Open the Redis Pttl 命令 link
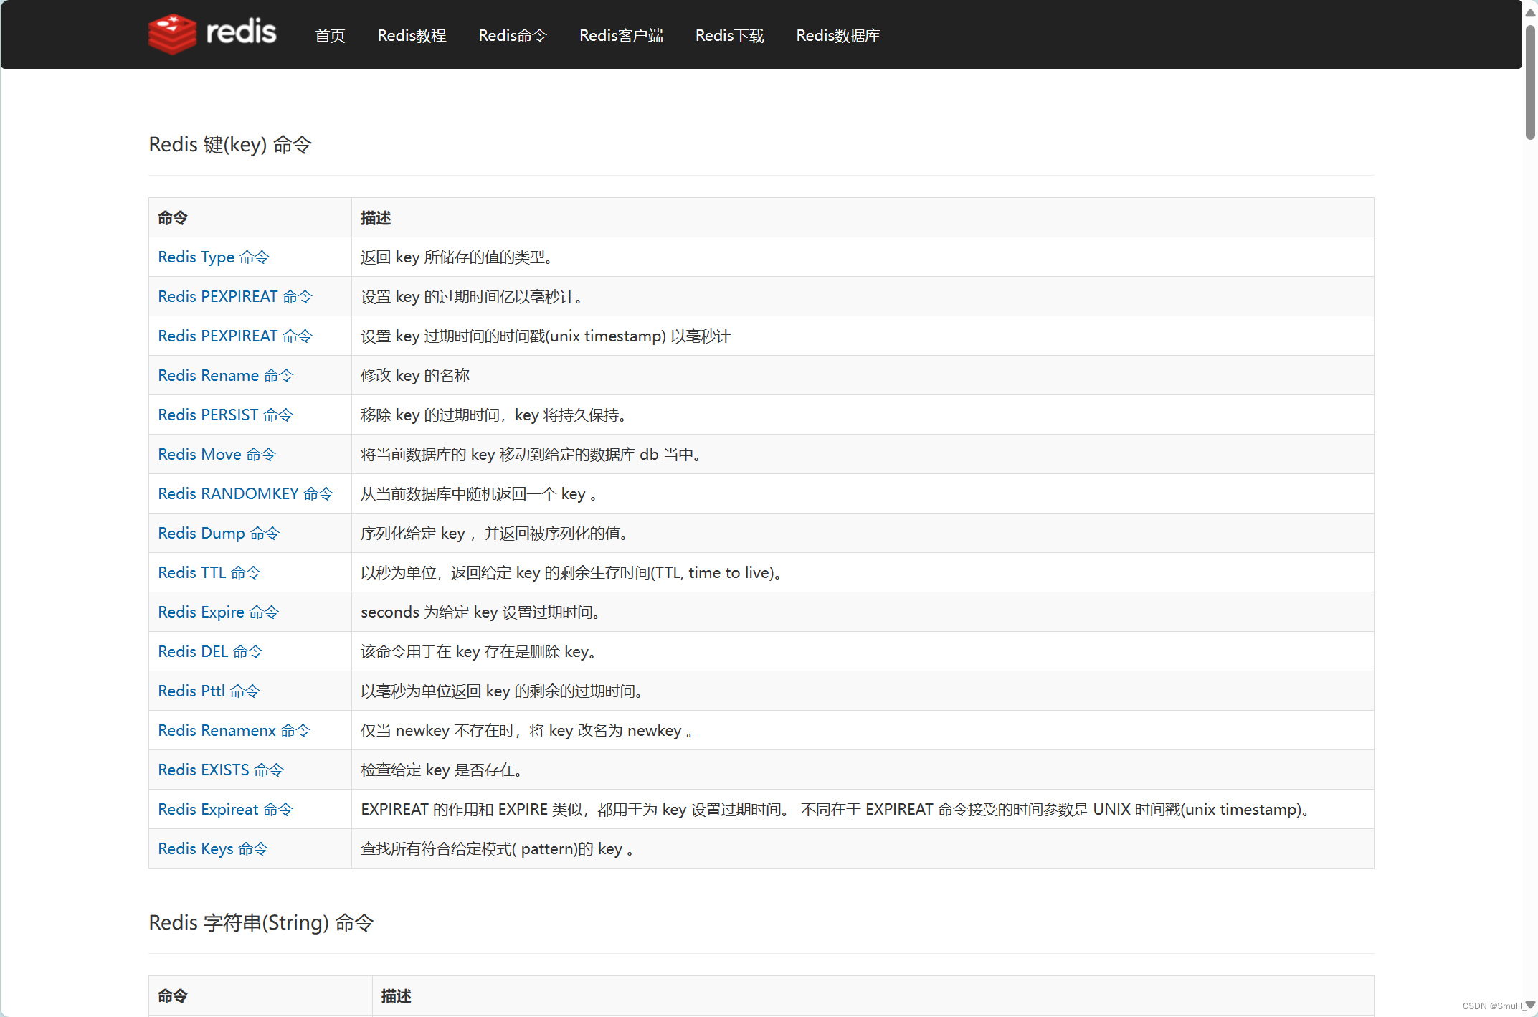The height and width of the screenshot is (1017, 1538). [209, 691]
